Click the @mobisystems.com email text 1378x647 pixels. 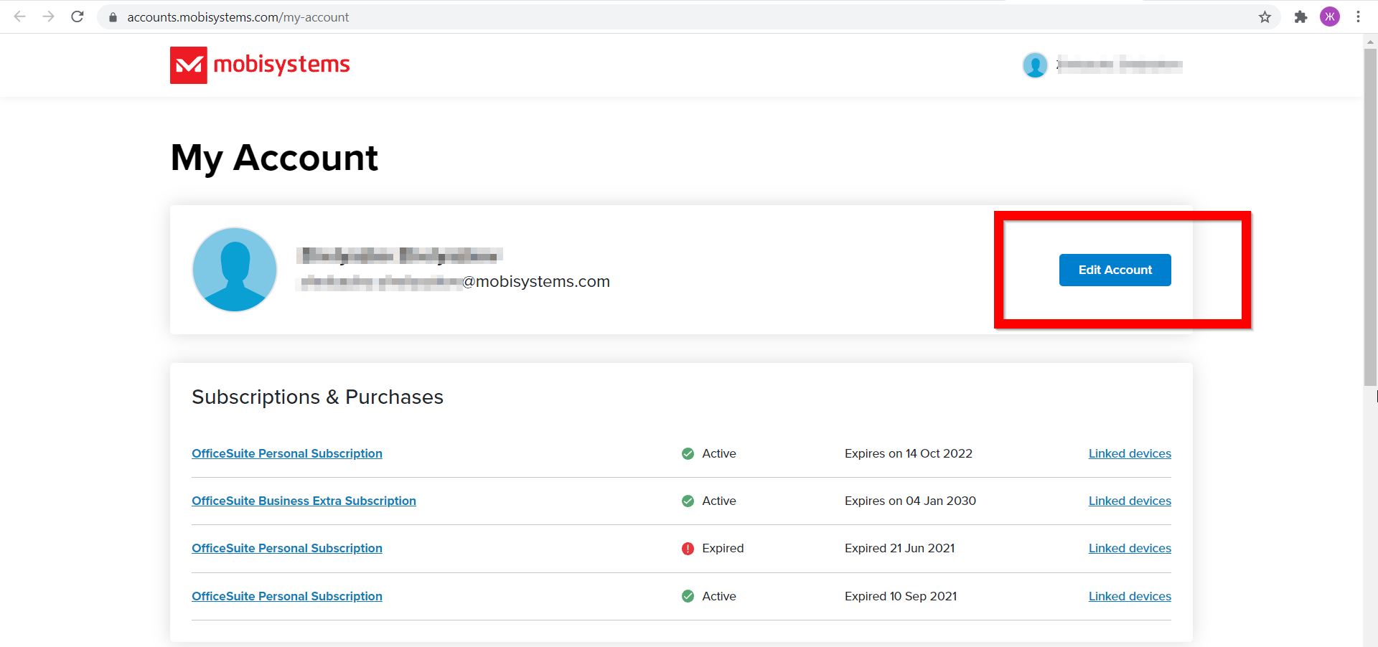click(454, 281)
